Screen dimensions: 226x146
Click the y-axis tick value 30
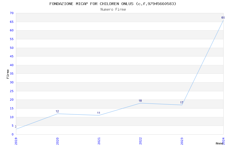(x=12, y=82)
